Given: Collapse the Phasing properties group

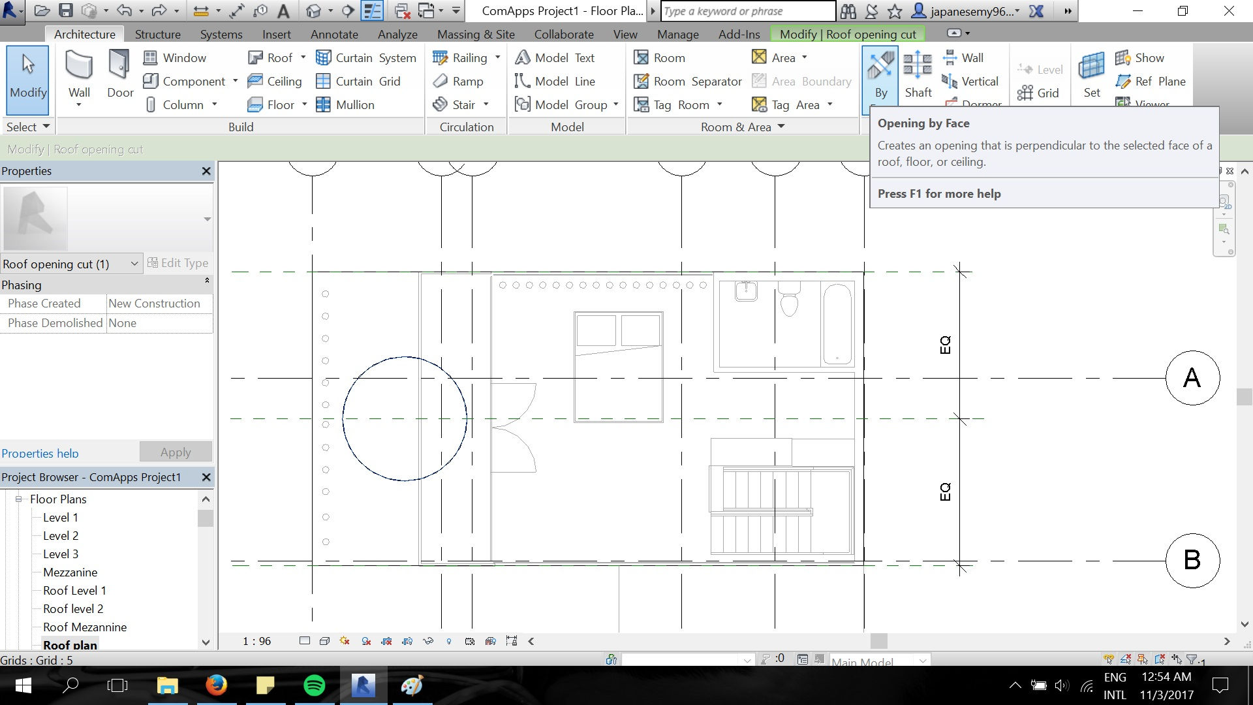Looking at the screenshot, I should tap(207, 281).
